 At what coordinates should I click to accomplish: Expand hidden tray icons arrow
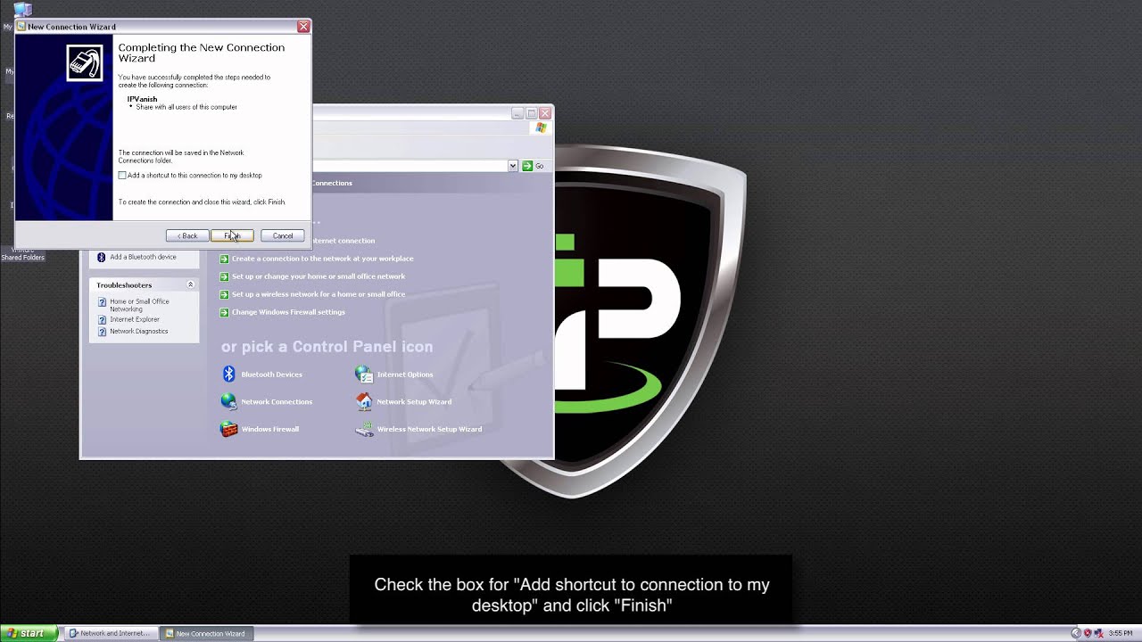tap(1076, 633)
